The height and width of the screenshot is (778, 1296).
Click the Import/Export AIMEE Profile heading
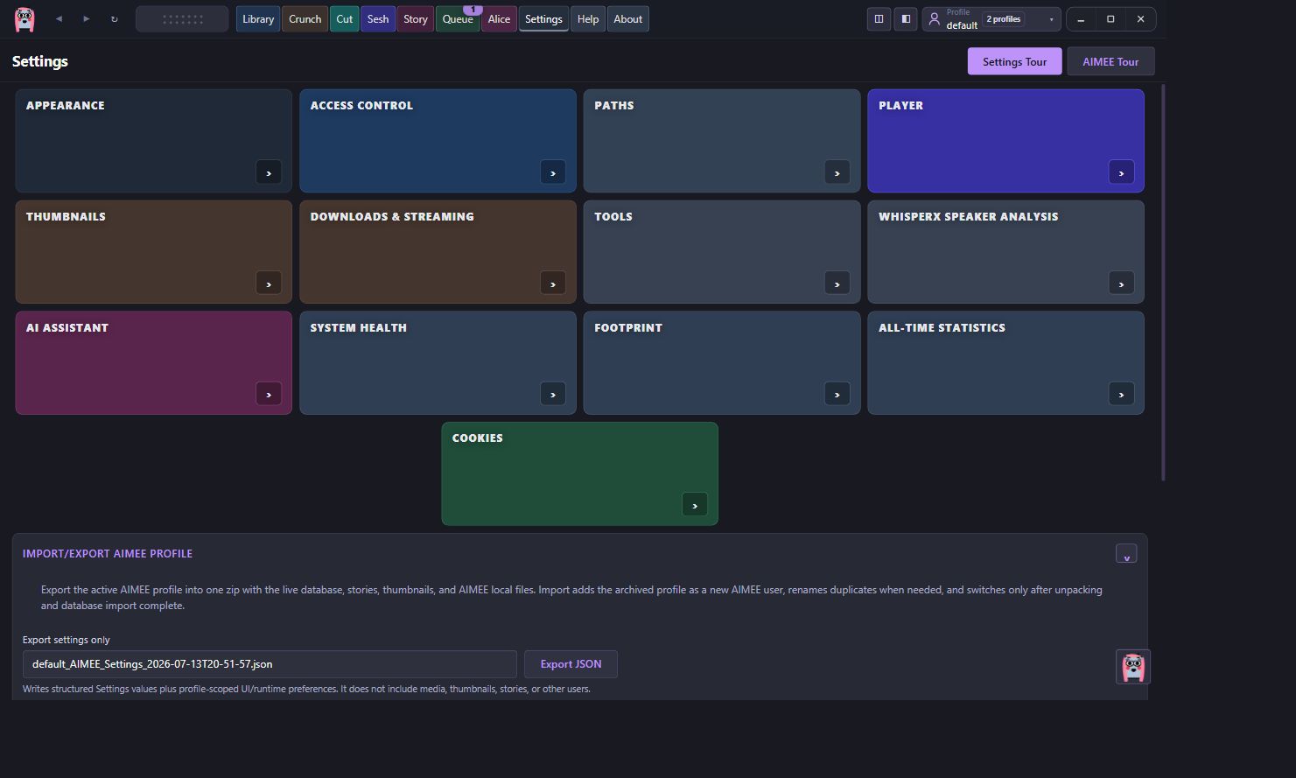click(108, 554)
